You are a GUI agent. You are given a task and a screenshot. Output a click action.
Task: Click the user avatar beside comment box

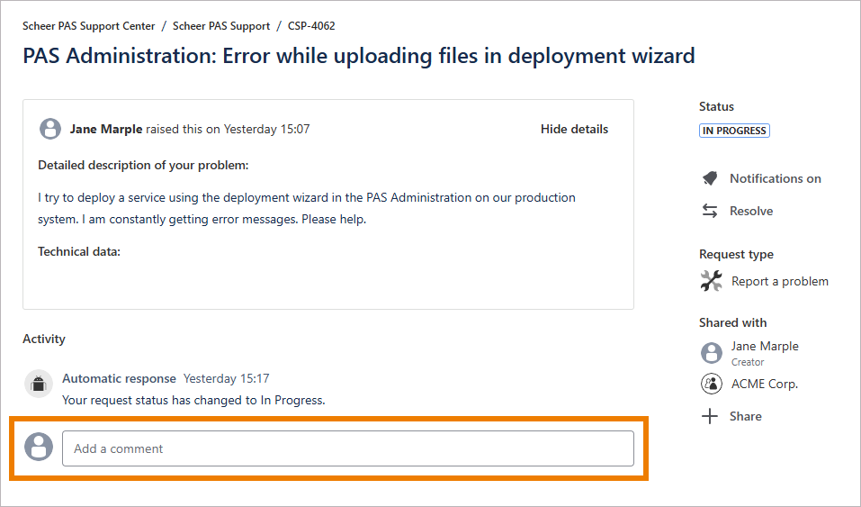[39, 447]
